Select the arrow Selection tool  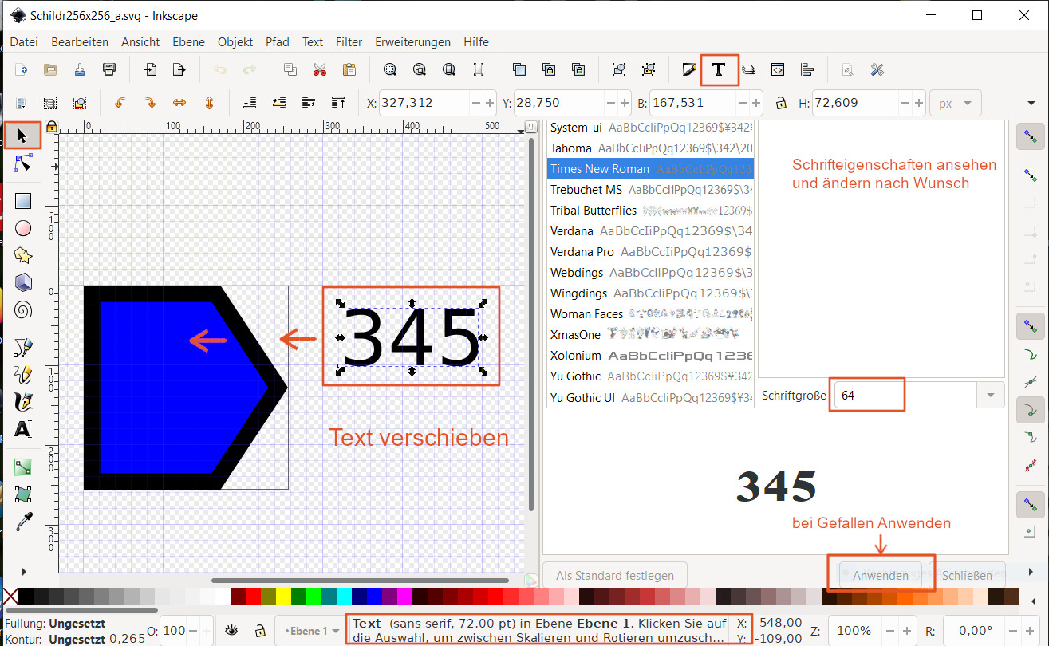(22, 136)
